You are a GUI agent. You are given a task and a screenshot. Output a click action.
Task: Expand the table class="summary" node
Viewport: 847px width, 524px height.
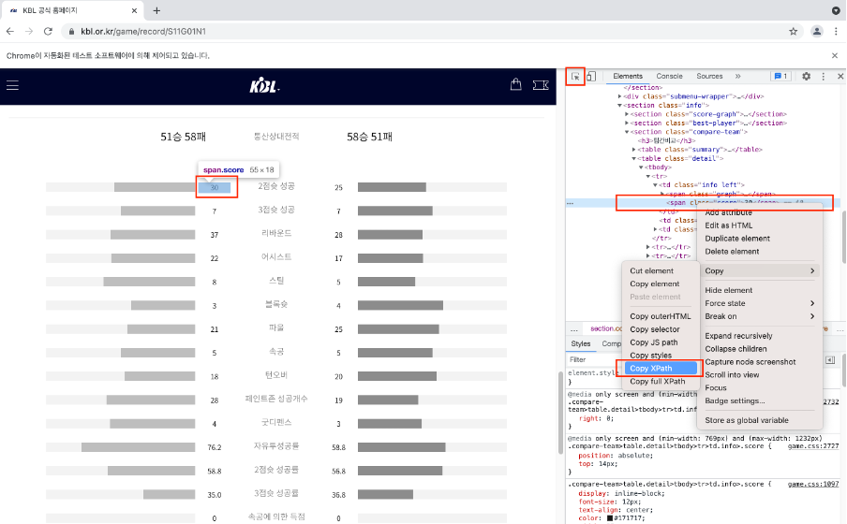(633, 150)
